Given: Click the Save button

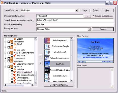Looking at the screenshot, I should pos(84,10).
